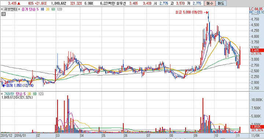
Task: Click the 큐브엔터 stock name label
Action: pos(10,9)
